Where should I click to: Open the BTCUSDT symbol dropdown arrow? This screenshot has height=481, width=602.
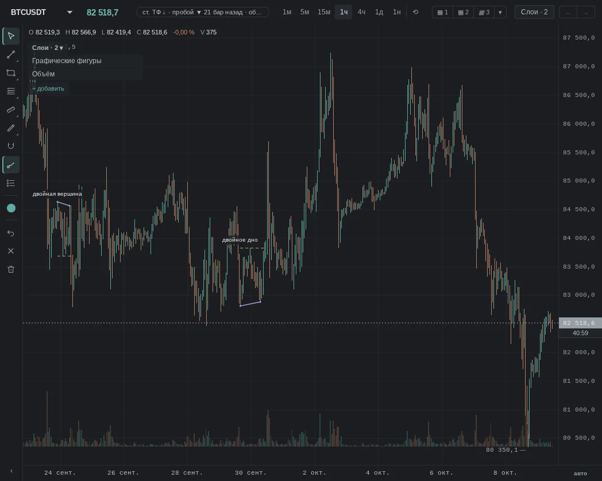click(x=70, y=12)
